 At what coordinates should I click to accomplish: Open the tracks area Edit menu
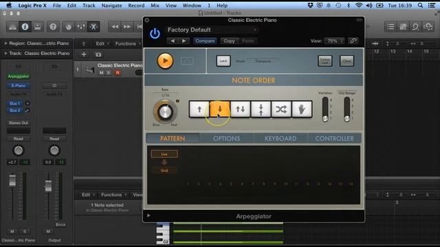[102, 44]
